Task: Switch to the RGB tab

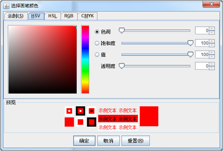Action: (x=69, y=16)
